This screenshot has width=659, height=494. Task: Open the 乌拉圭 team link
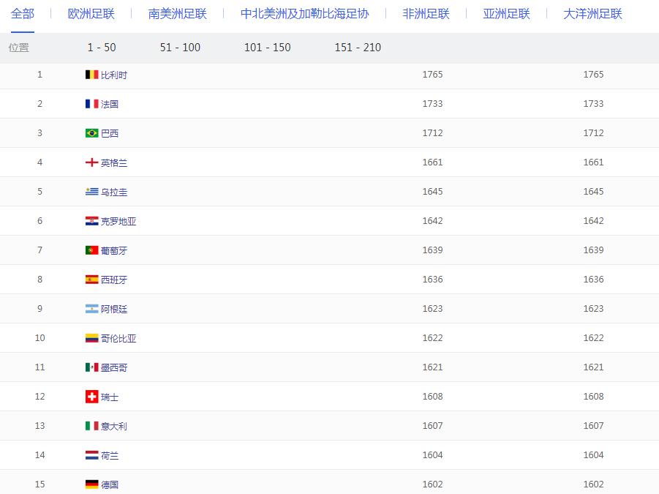(114, 192)
